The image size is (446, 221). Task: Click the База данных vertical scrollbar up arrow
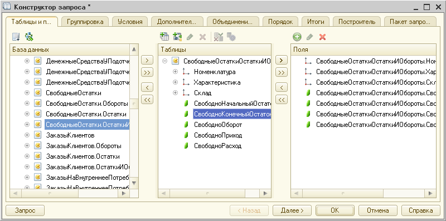click(x=134, y=50)
